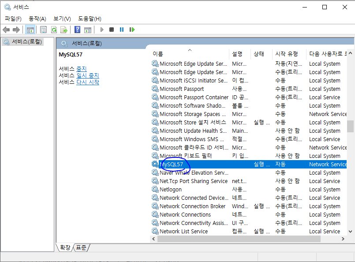The height and width of the screenshot is (262, 355).
Task: Click net.t... description of Net.Tcp row
Action: pos(239,181)
